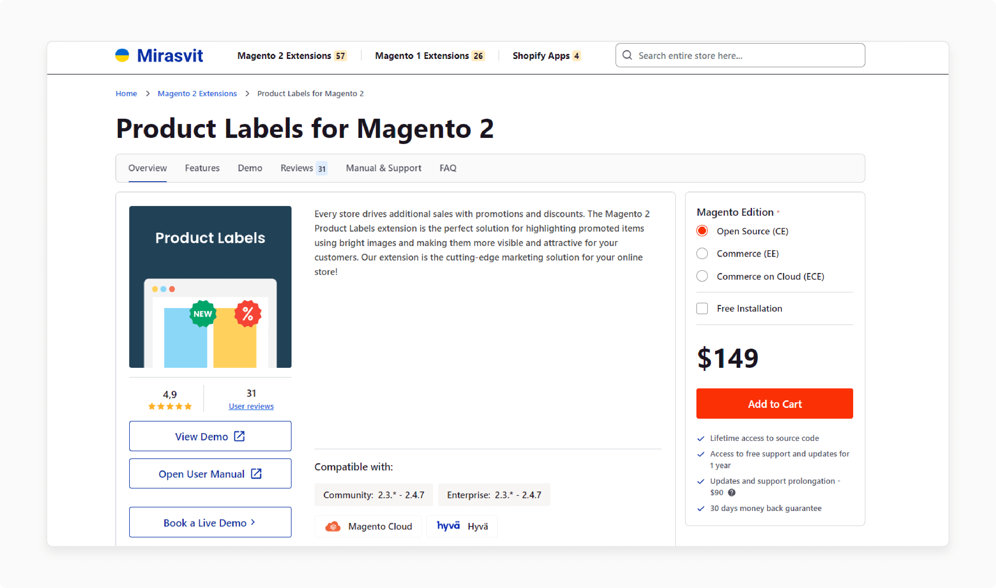This screenshot has height=588, width=996.
Task: Open the Manual & Support tab
Action: click(383, 168)
